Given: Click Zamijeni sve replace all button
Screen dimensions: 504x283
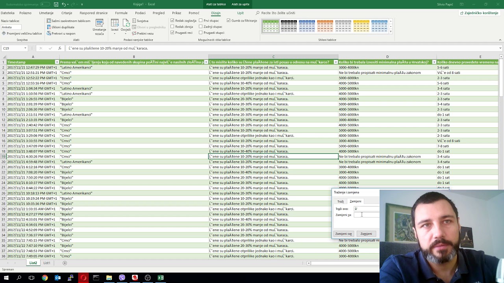Looking at the screenshot, I should pos(343,233).
